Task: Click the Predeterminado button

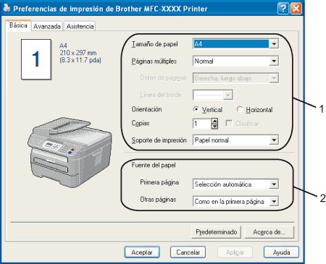Action: pyautogui.click(x=217, y=232)
